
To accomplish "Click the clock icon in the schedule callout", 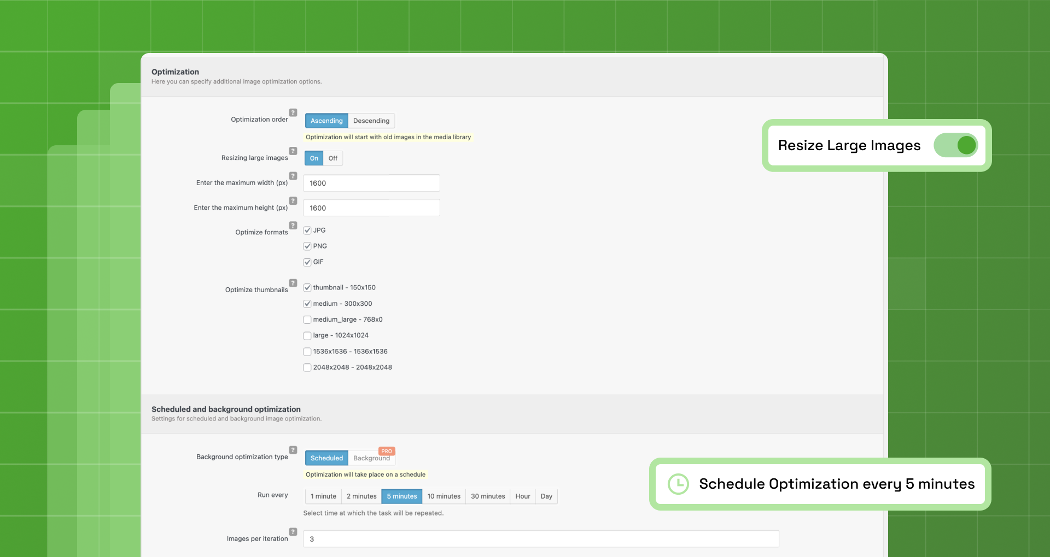I will 678,484.
